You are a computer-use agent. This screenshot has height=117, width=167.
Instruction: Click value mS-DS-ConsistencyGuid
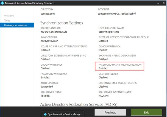pyautogui.click(x=54, y=32)
